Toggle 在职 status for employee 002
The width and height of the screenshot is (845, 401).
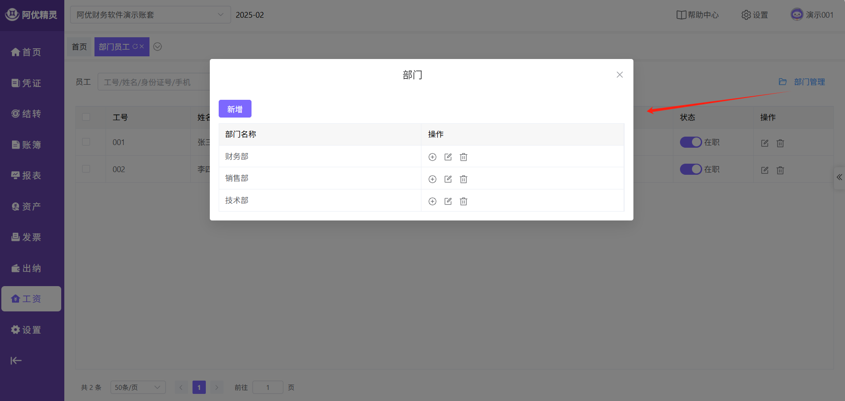(x=691, y=169)
